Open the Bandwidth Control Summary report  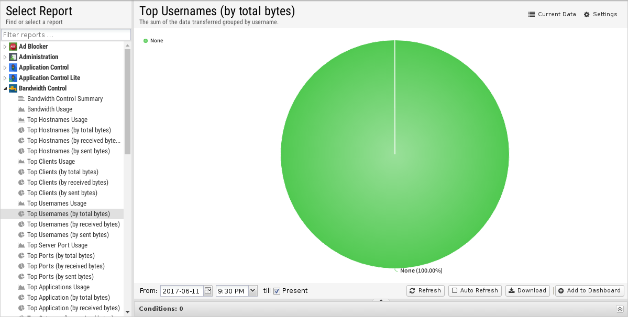(64, 99)
